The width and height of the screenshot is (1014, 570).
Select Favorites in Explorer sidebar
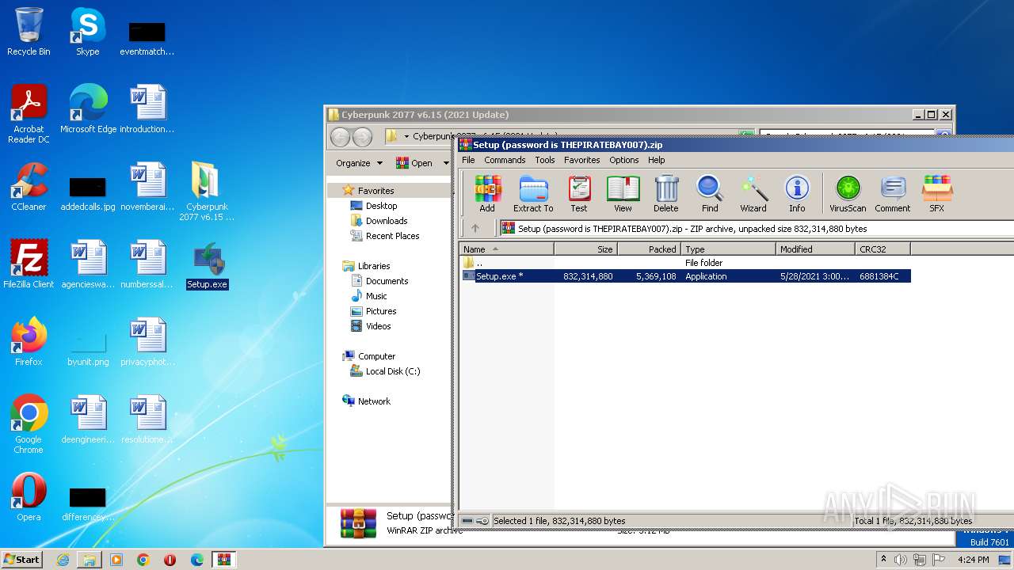click(x=375, y=191)
